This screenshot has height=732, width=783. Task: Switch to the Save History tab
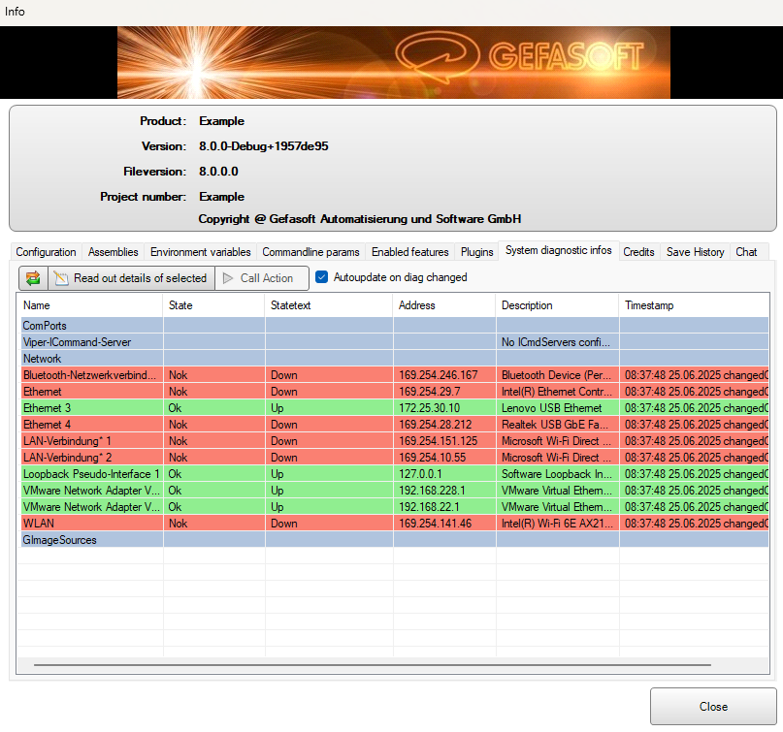click(x=695, y=252)
